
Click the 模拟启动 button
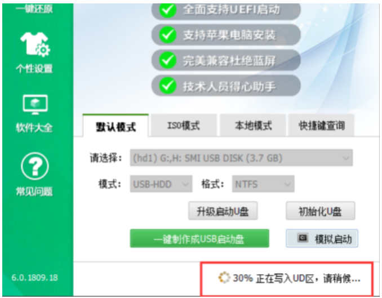point(322,238)
